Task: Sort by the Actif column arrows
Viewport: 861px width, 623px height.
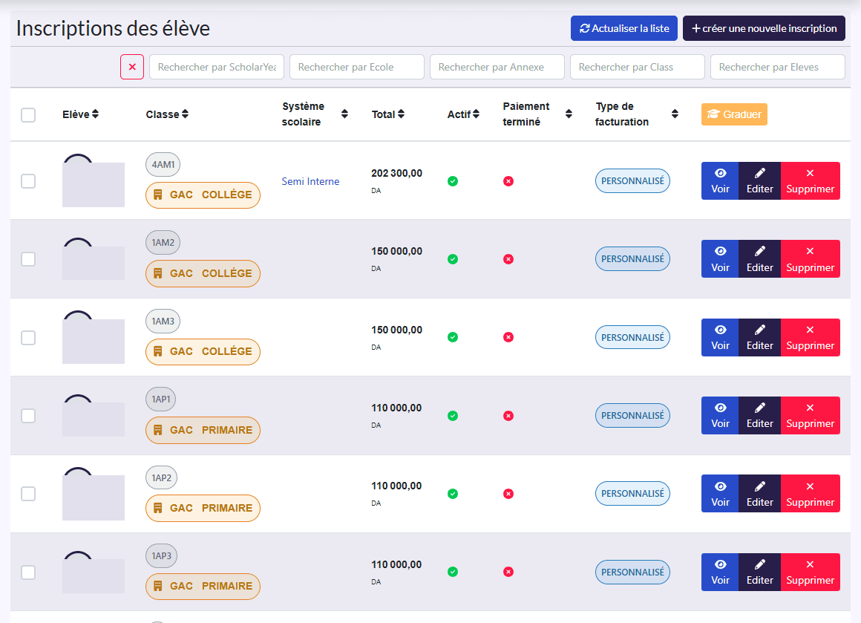Action: point(476,114)
